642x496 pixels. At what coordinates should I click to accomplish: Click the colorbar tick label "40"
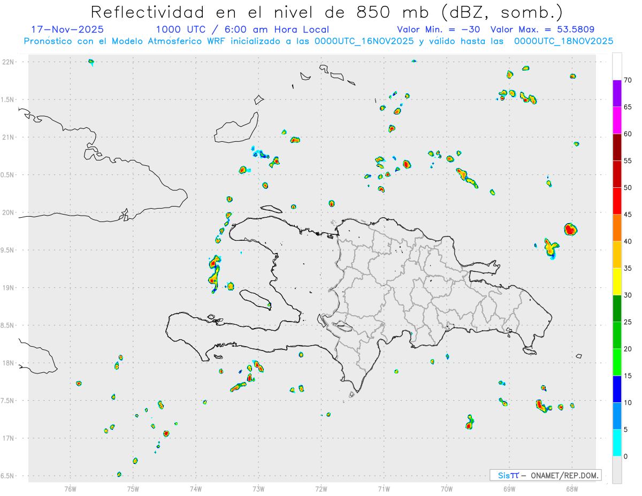click(x=628, y=241)
